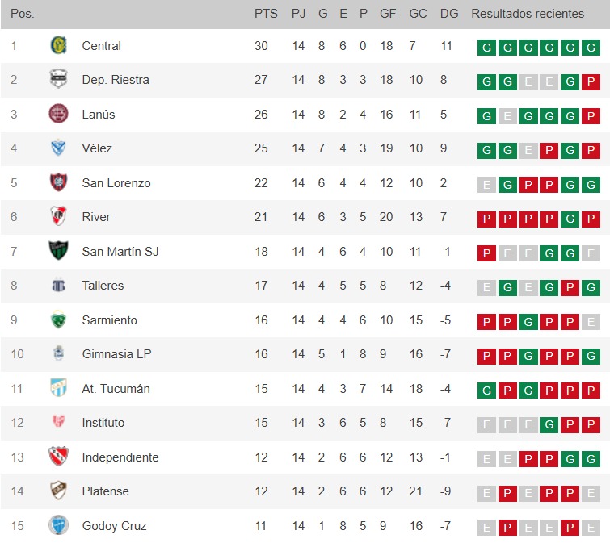Click the Central team crest icon
Viewport: 610px width, 543px height.
coord(59,46)
